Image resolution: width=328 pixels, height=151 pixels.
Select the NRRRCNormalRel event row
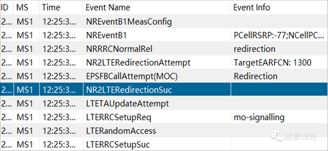[119, 49]
